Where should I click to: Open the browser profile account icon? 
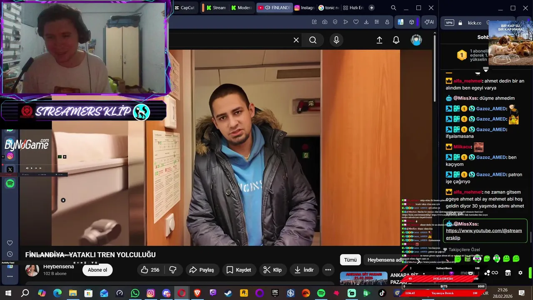click(387, 22)
